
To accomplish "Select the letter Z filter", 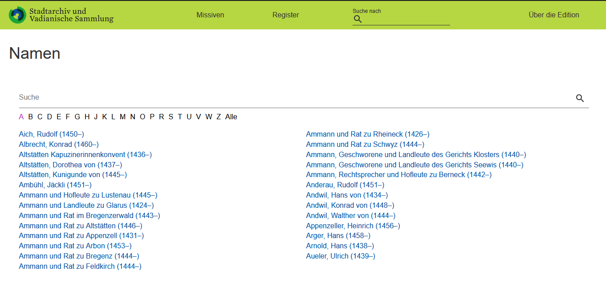I will point(218,117).
